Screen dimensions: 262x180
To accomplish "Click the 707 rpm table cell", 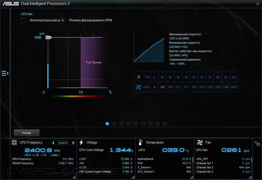I will tap(186, 87).
